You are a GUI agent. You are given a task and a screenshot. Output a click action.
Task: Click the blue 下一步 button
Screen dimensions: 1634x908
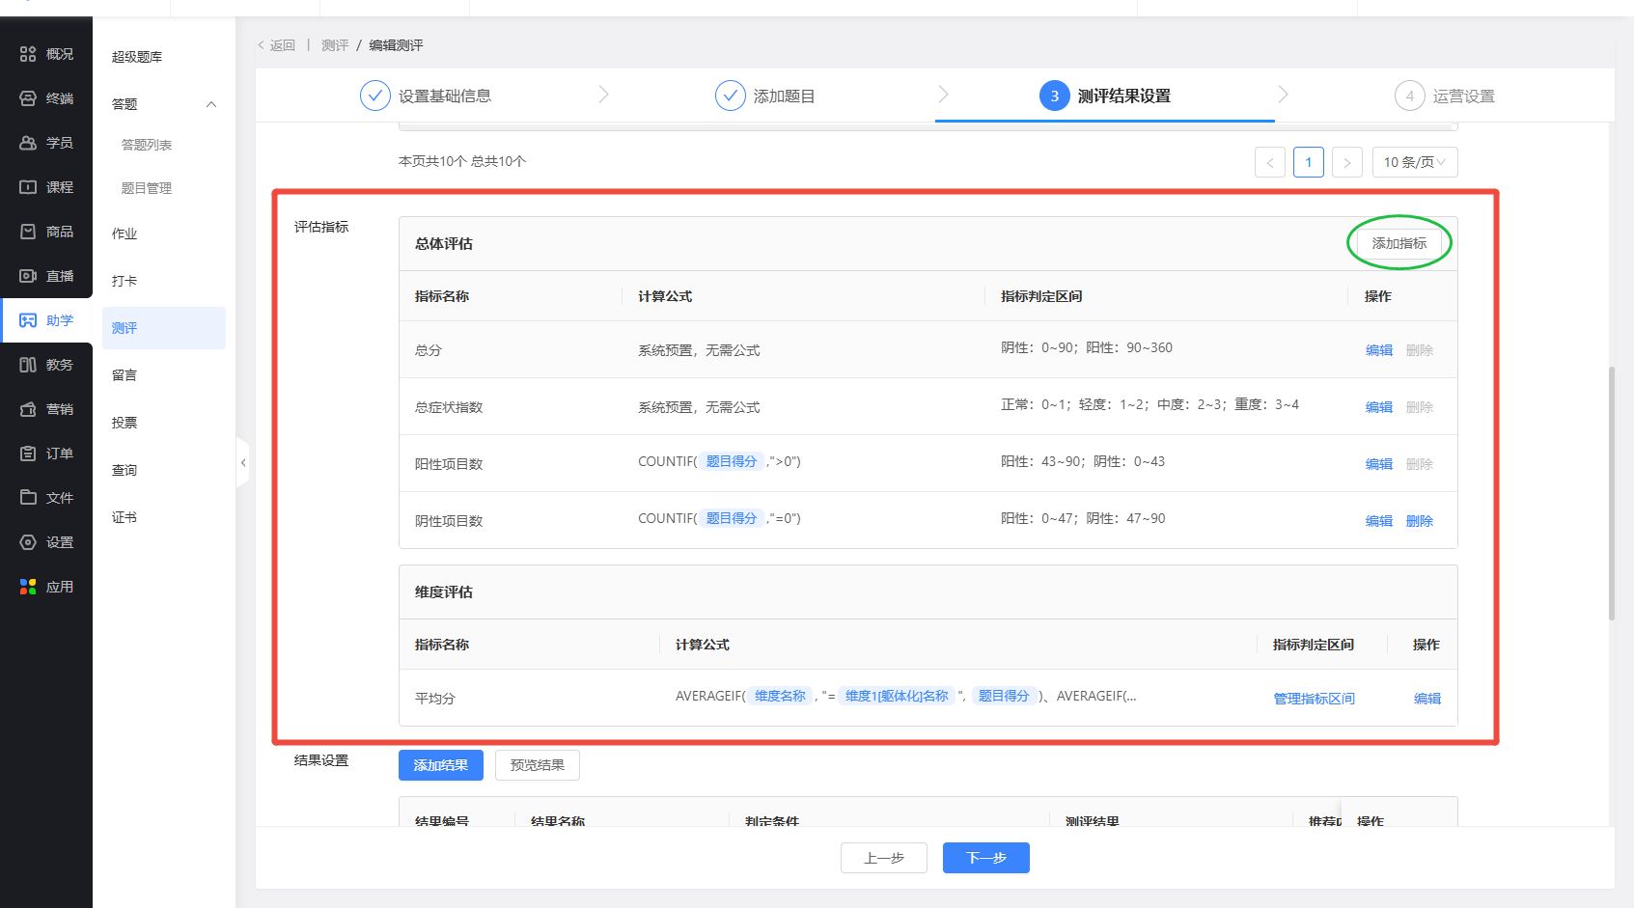pos(985,858)
